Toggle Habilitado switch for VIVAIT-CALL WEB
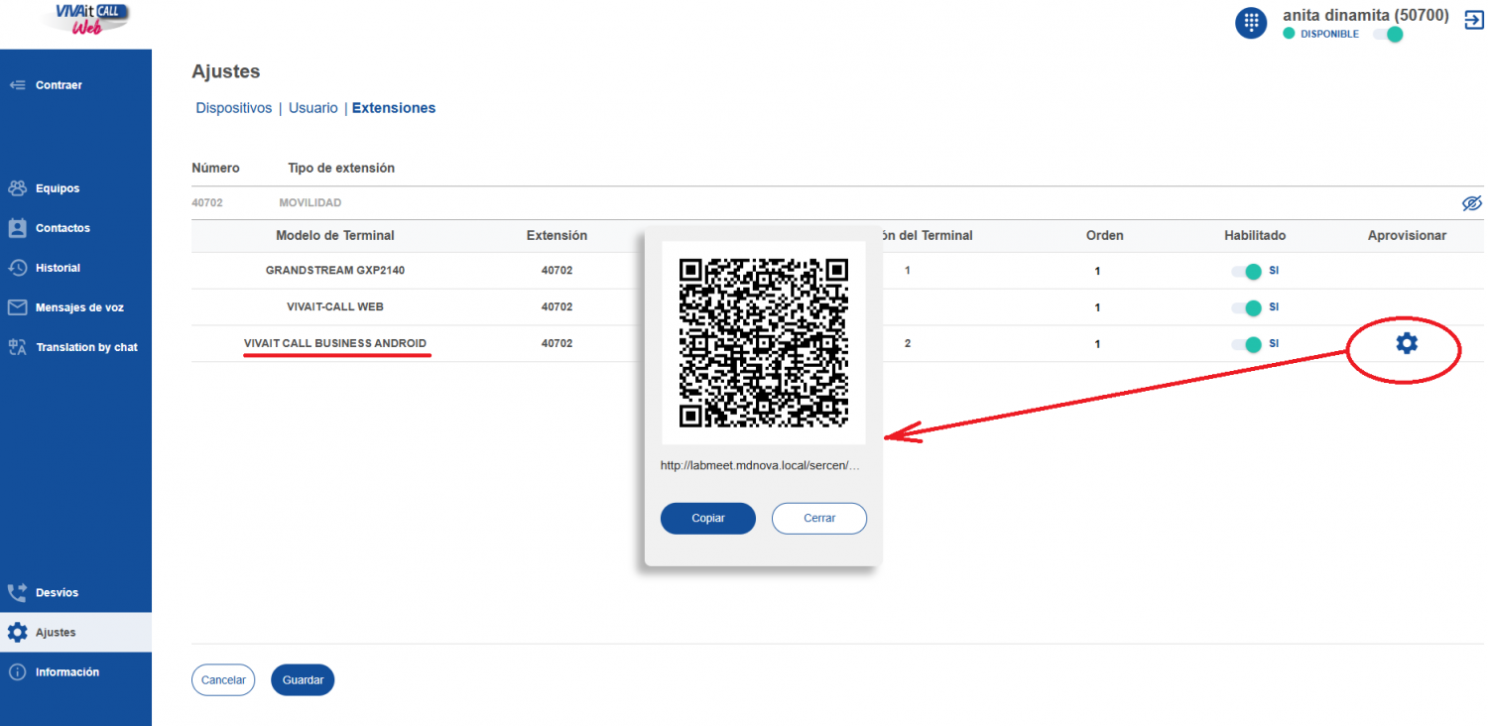 (1246, 307)
